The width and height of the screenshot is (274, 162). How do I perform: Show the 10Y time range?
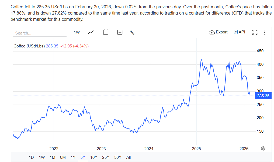pos(94,157)
